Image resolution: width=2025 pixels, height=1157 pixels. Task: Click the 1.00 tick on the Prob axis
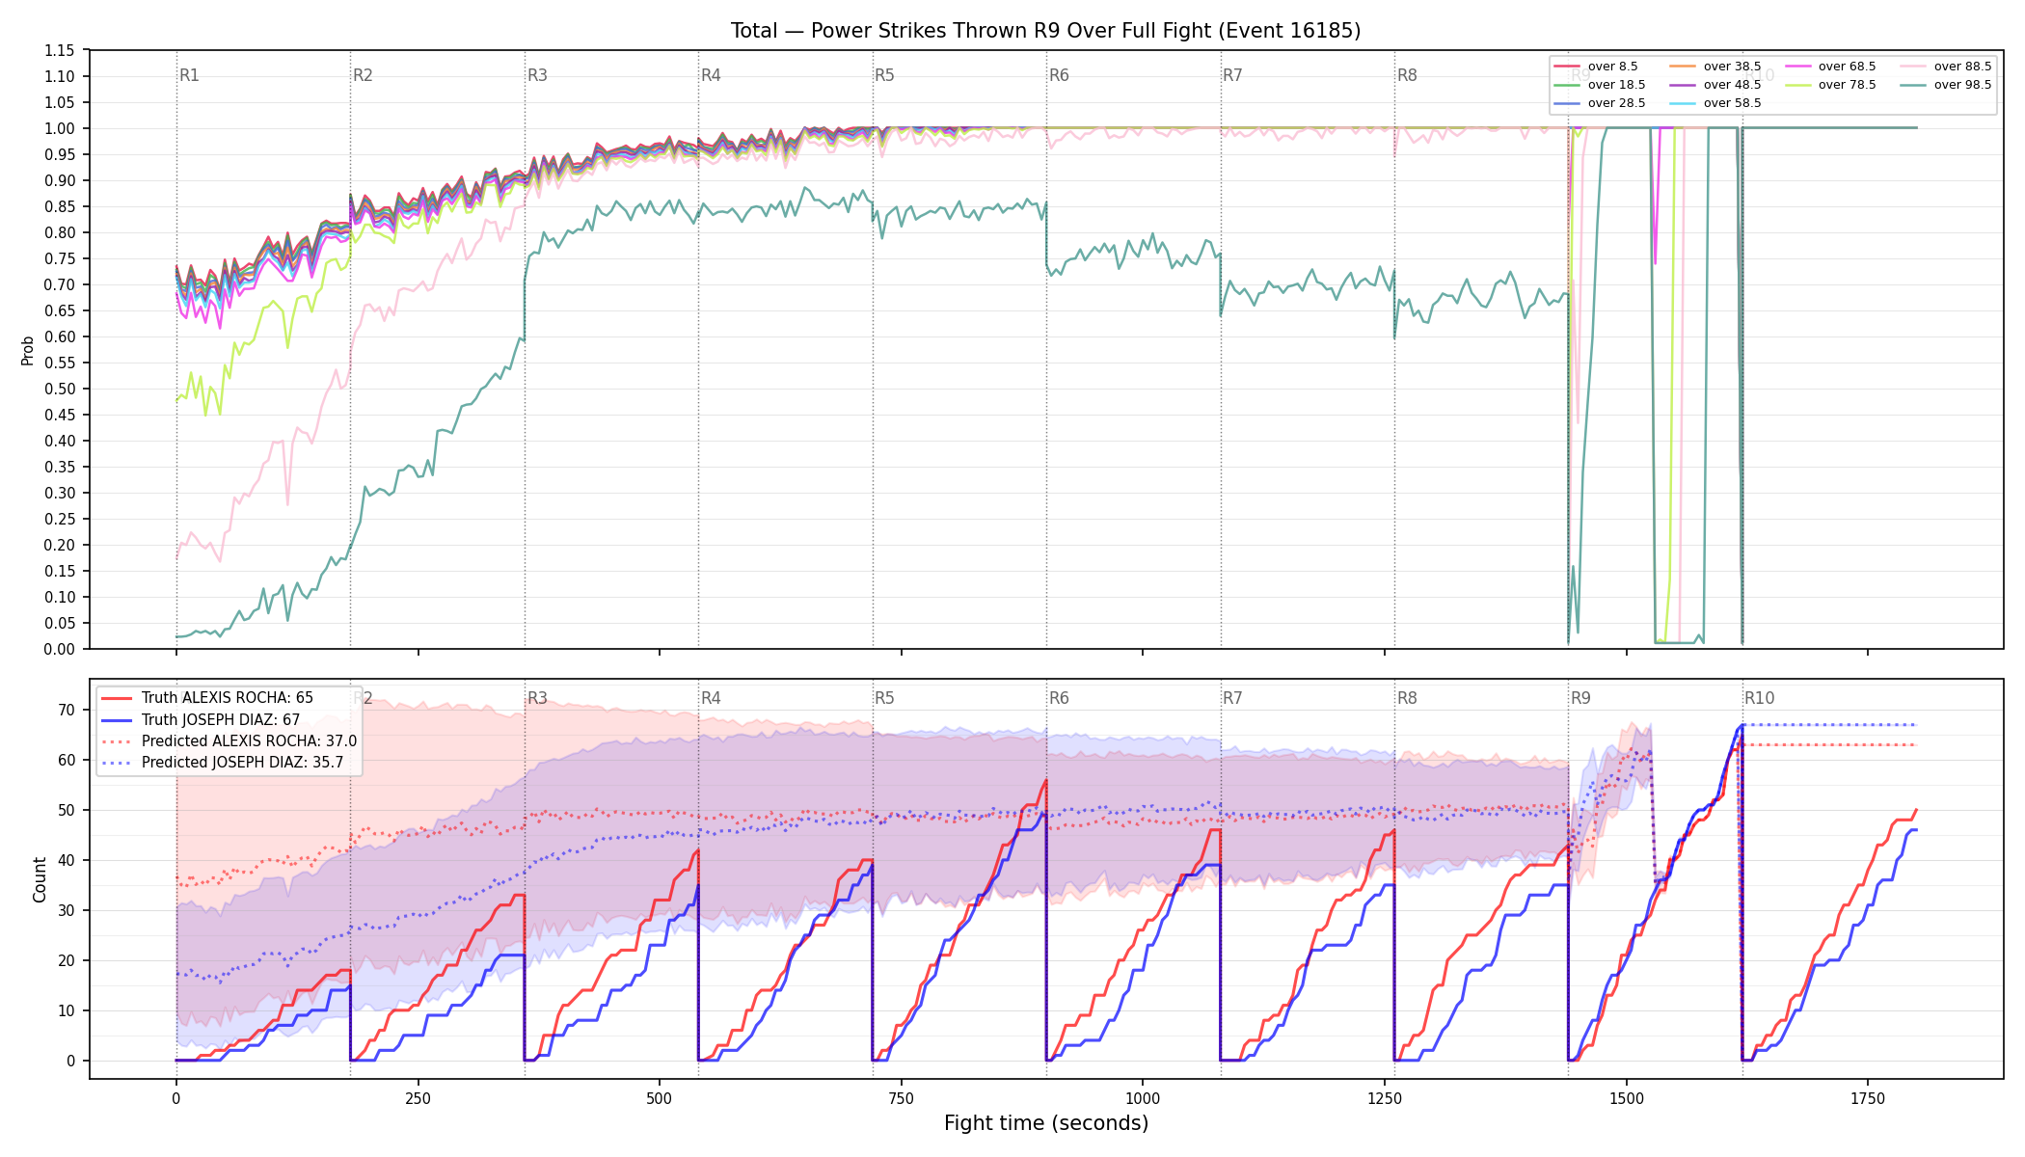pyautogui.click(x=60, y=128)
